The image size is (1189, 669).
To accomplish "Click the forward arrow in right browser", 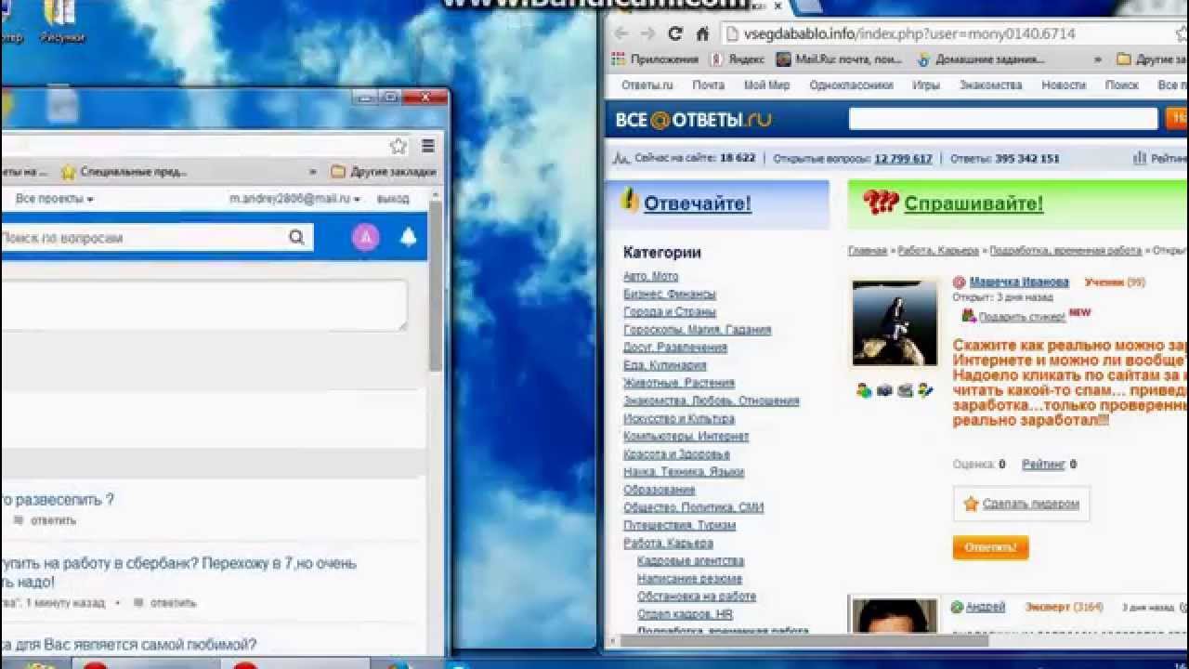I will (647, 33).
